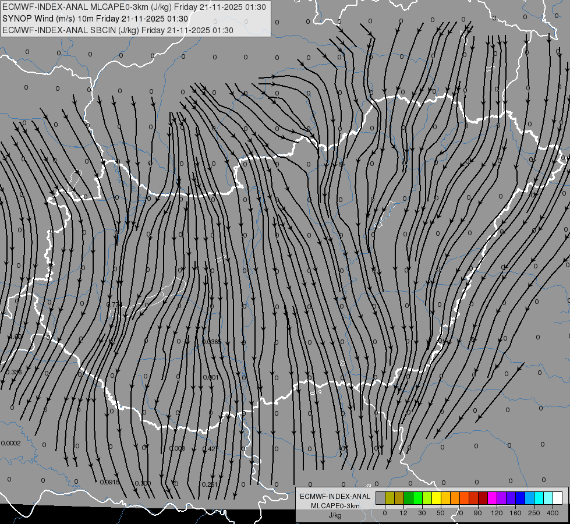Viewport: 570px width, 524px height.
Task: Click the 250 tick label in legend
Action: 534,513
